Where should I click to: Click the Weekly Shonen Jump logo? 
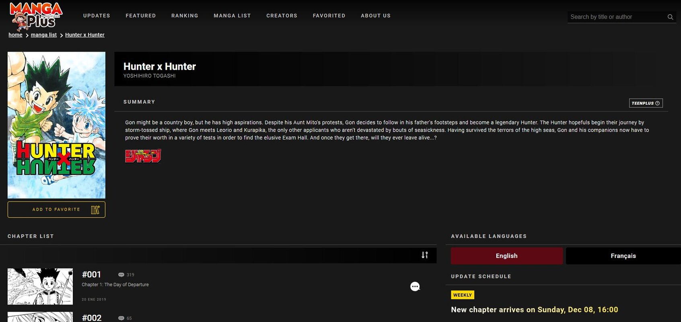point(143,156)
